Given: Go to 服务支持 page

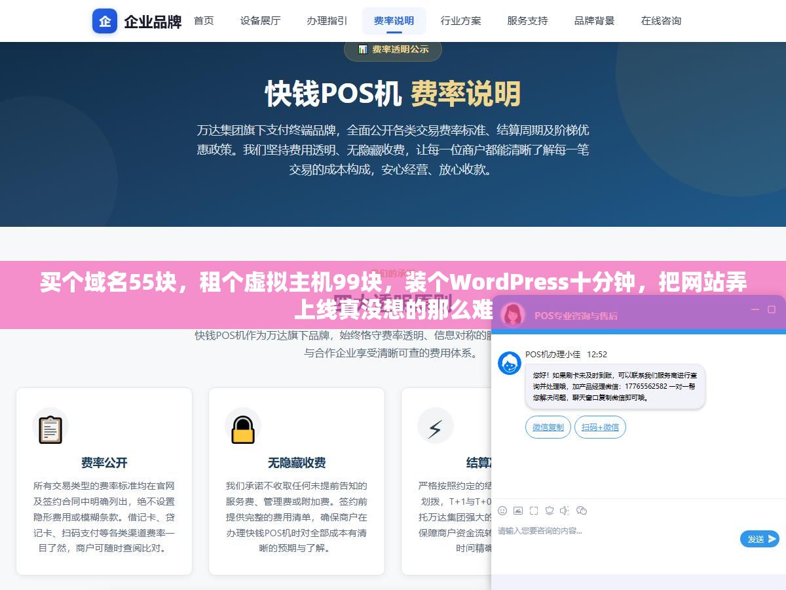Looking at the screenshot, I should pyautogui.click(x=527, y=21).
